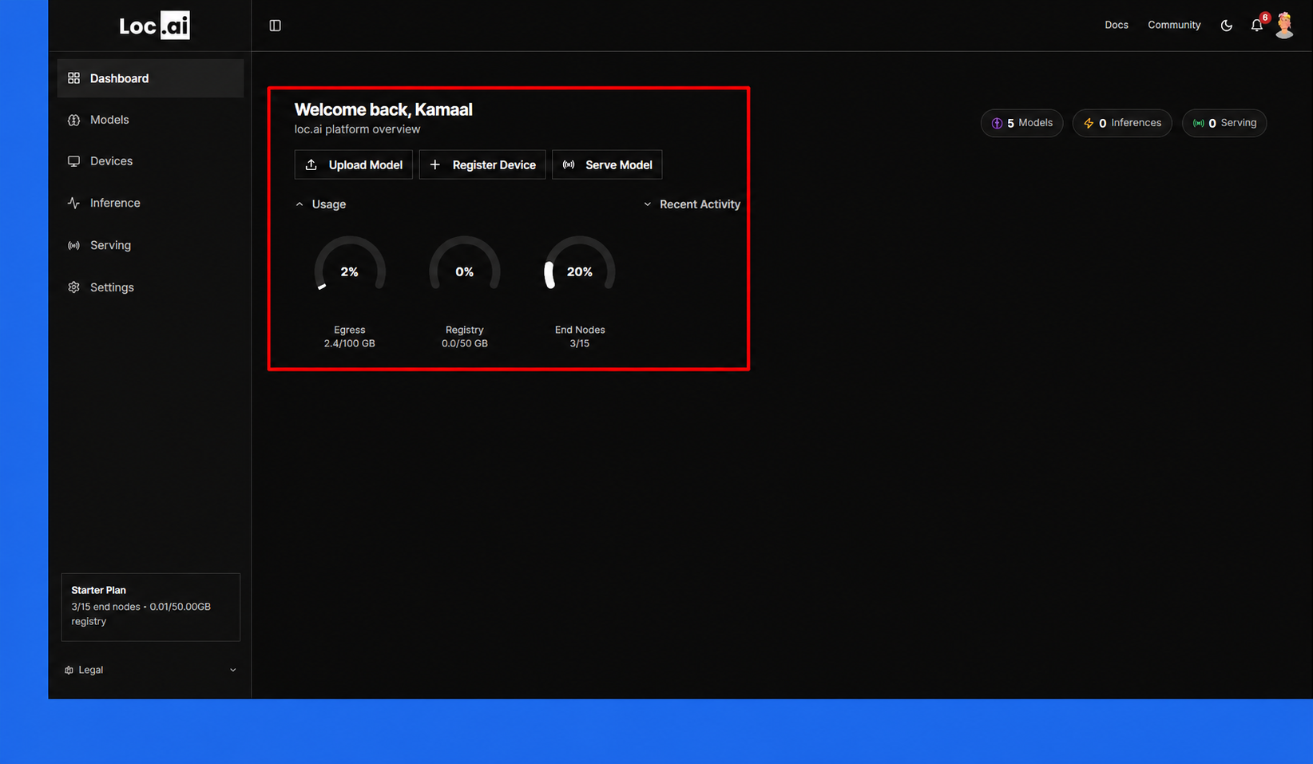The height and width of the screenshot is (764, 1313).
Task: Expand the Legal dropdown
Action: [x=150, y=670]
